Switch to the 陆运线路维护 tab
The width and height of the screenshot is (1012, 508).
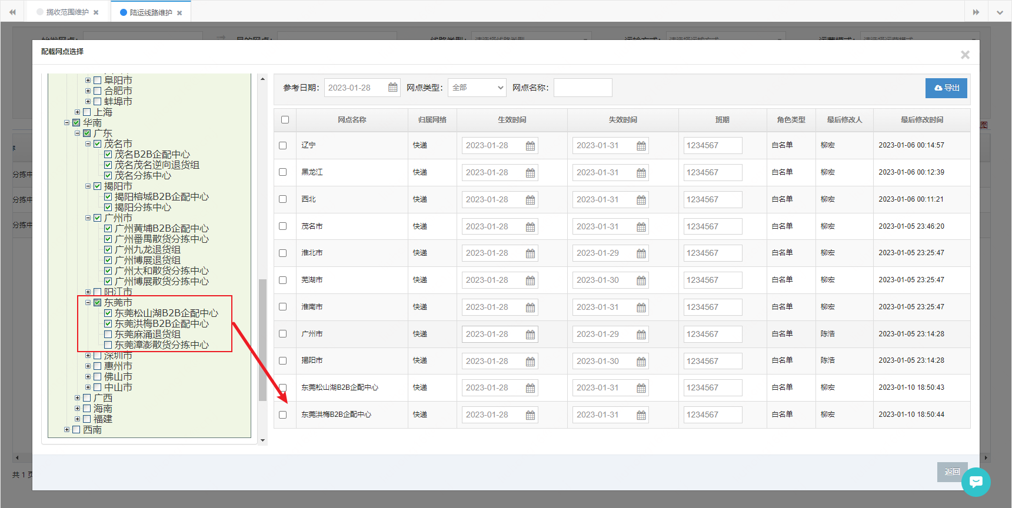tap(151, 12)
